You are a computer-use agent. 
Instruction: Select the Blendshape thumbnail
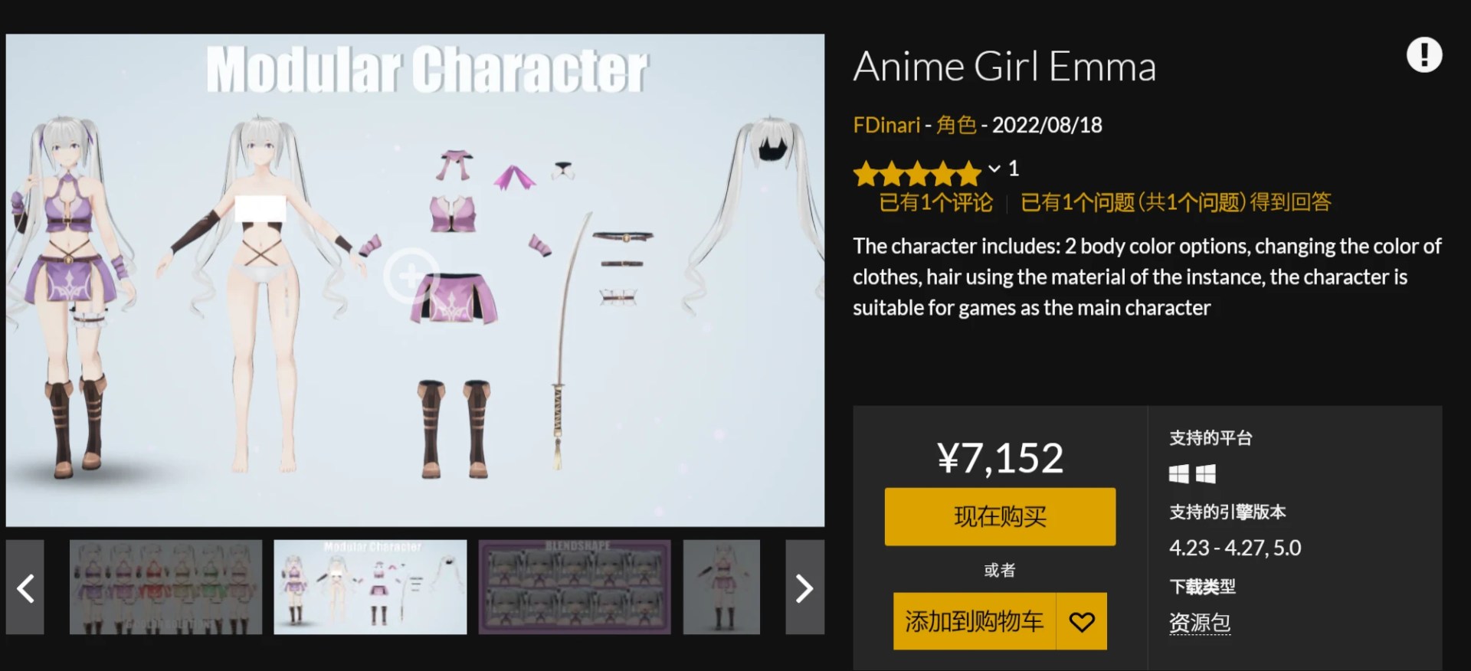click(x=575, y=588)
